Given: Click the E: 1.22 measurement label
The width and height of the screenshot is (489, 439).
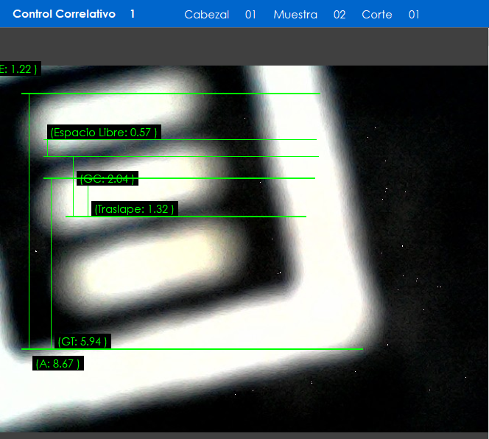Looking at the screenshot, I should tap(18, 69).
